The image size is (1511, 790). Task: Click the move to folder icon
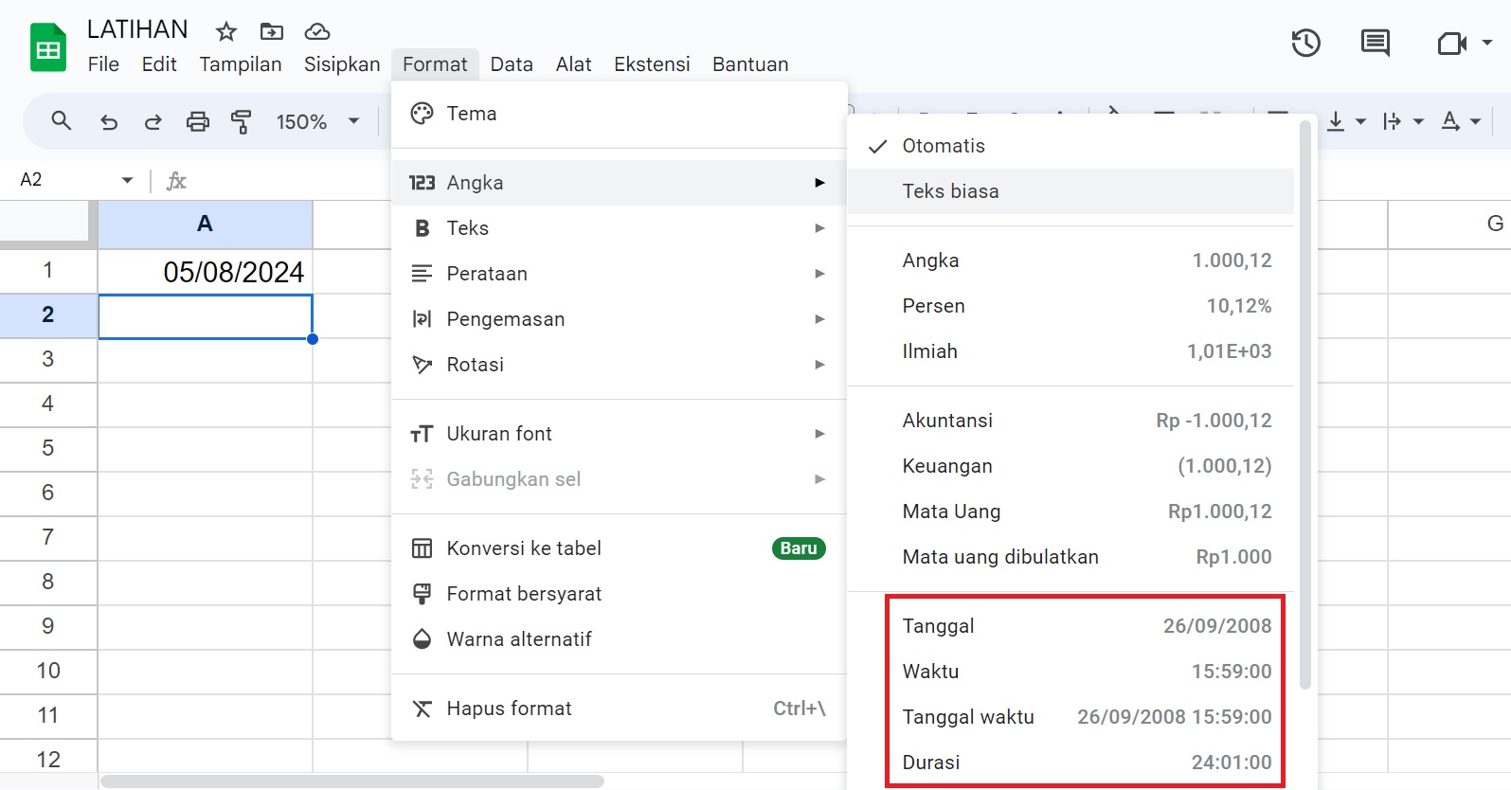pyautogui.click(x=272, y=32)
